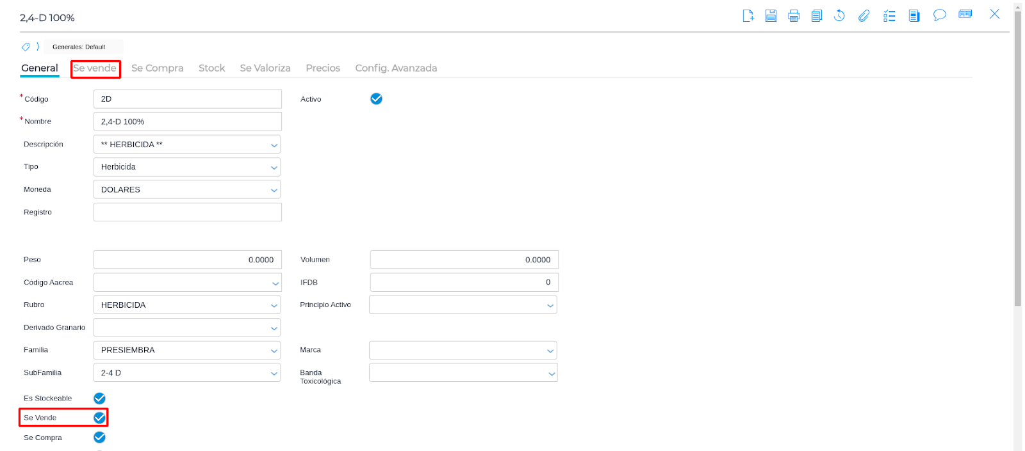Viewport: 1025px width, 451px height.
Task: Click the tag icon beside Generales
Action: point(26,47)
